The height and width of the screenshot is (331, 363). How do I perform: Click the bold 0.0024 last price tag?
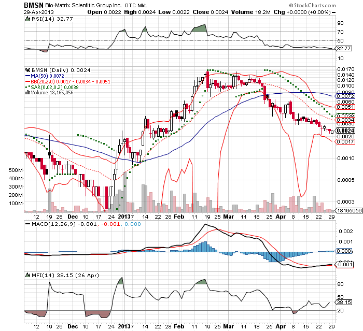345,131
